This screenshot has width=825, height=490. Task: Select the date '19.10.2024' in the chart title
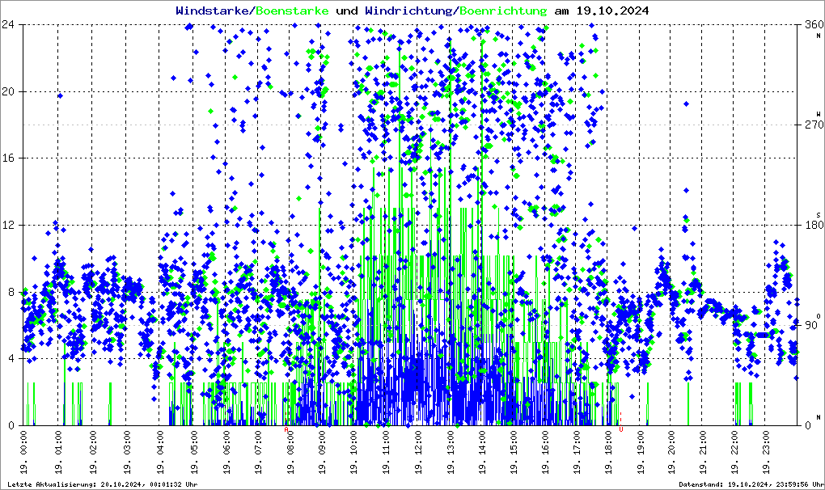tap(612, 11)
